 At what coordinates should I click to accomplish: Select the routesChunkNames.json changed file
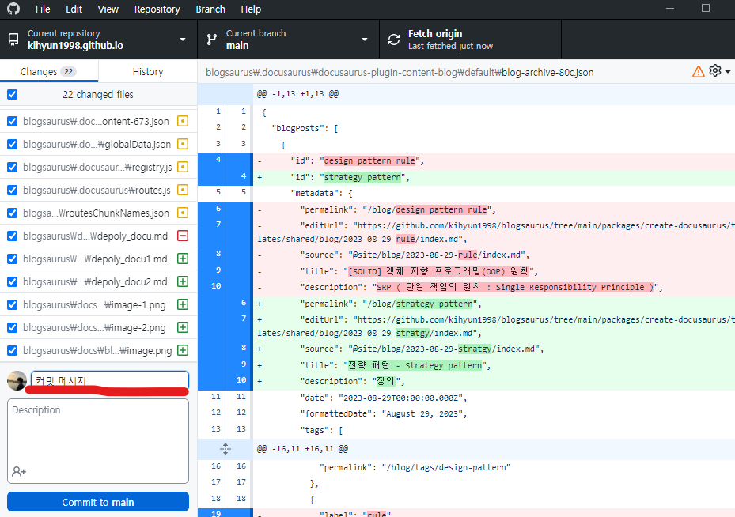click(98, 213)
